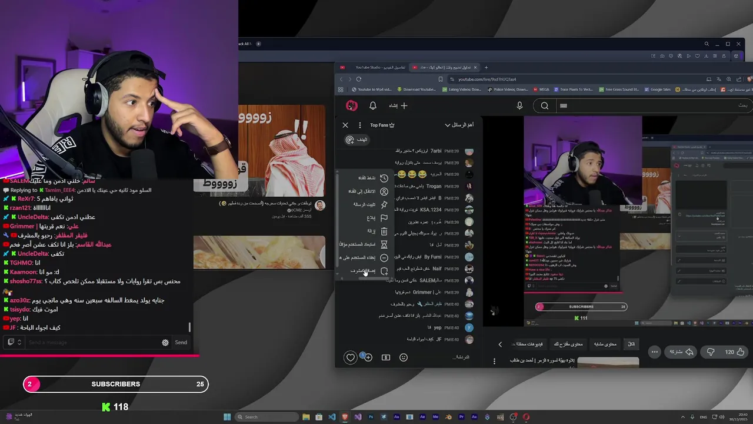Open Free Grass Sound bookmark
Screen dimensions: 753x424
click(x=619, y=90)
